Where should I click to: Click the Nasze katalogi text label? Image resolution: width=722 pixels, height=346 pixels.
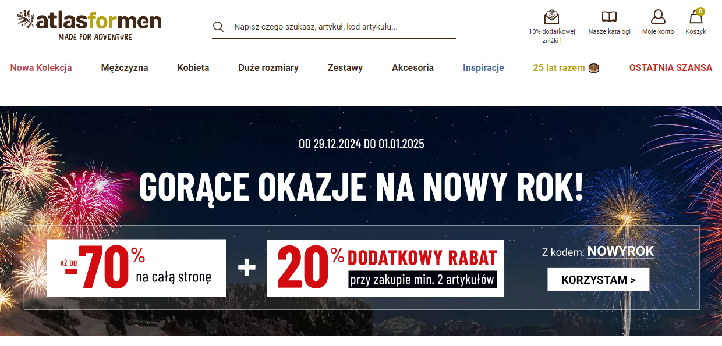(610, 31)
